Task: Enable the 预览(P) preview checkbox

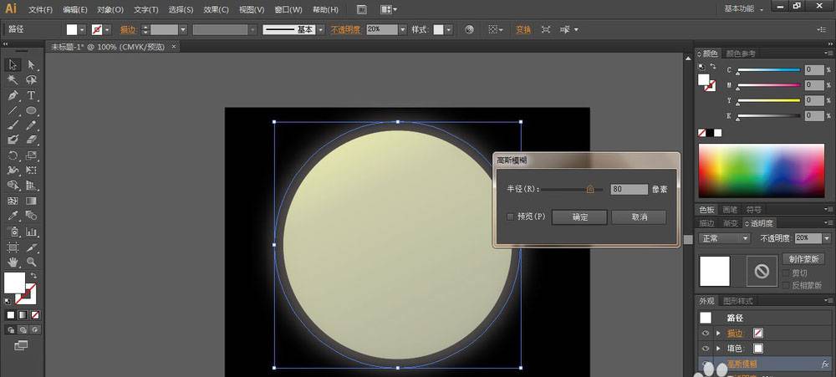Action: click(511, 217)
